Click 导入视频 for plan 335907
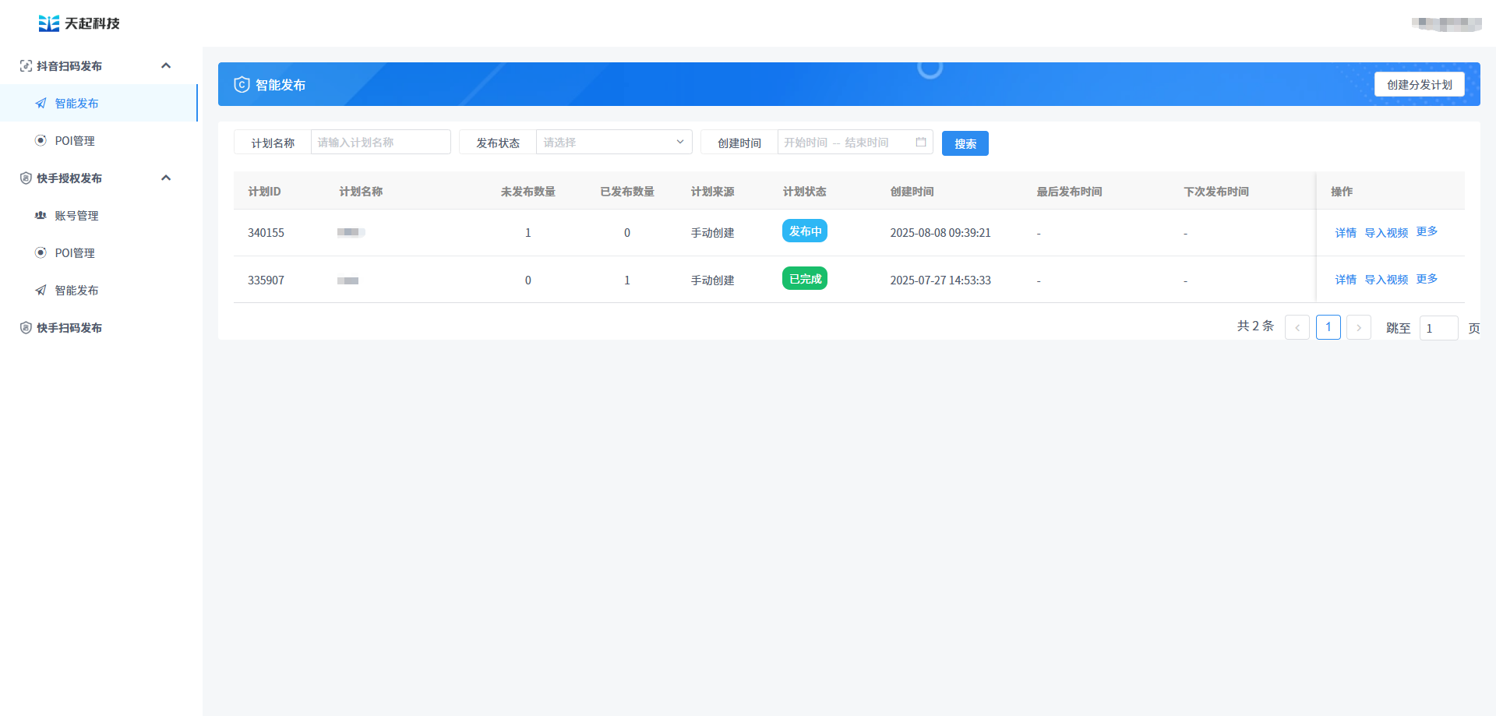 (1385, 280)
